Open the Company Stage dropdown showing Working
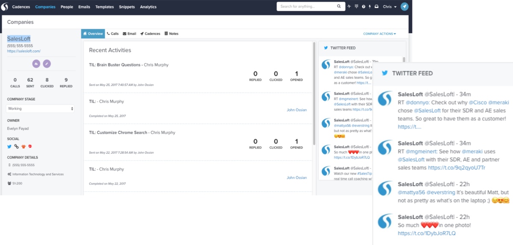This screenshot has height=245, width=513. [41, 109]
